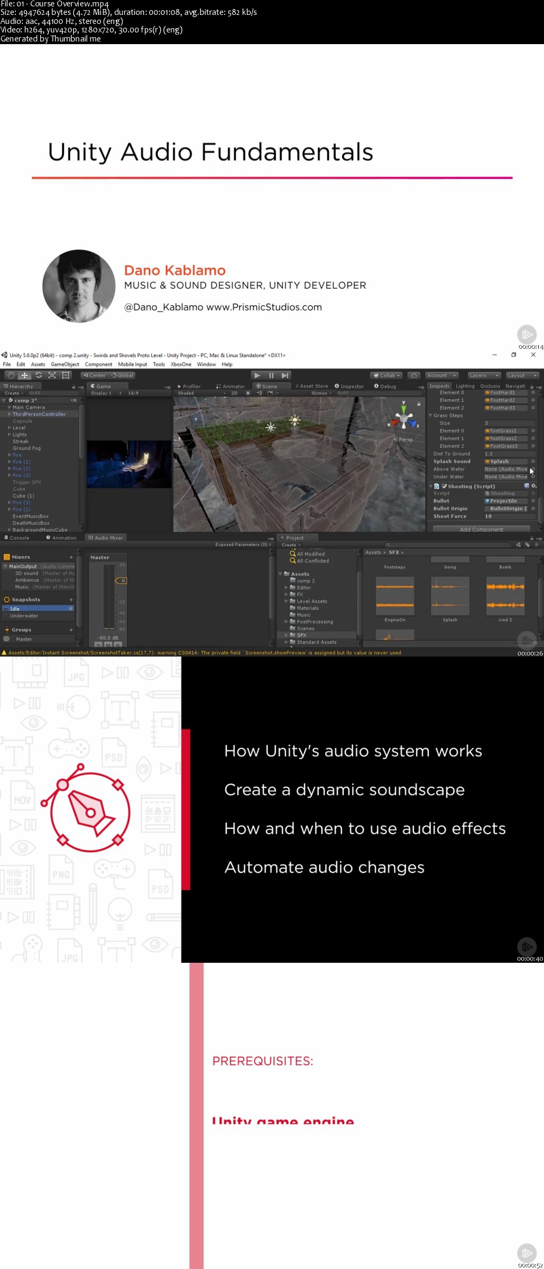Switch to the Animator tab
This screenshot has width=544, height=1269.
(231, 386)
